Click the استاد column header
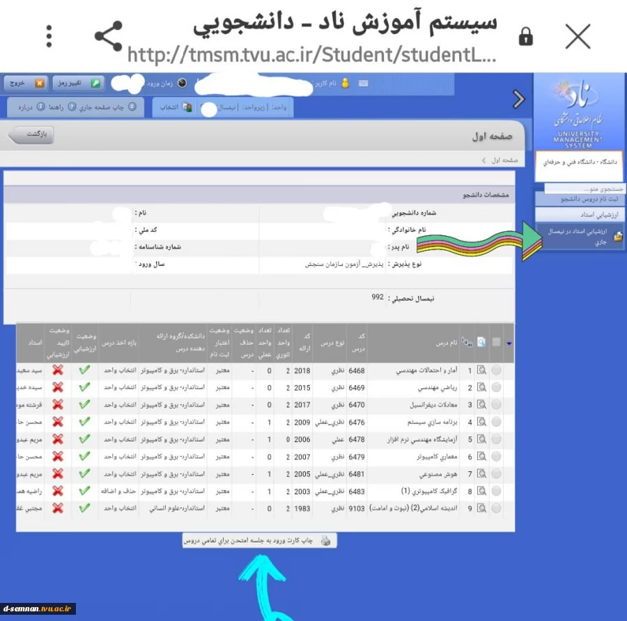 tap(35, 343)
